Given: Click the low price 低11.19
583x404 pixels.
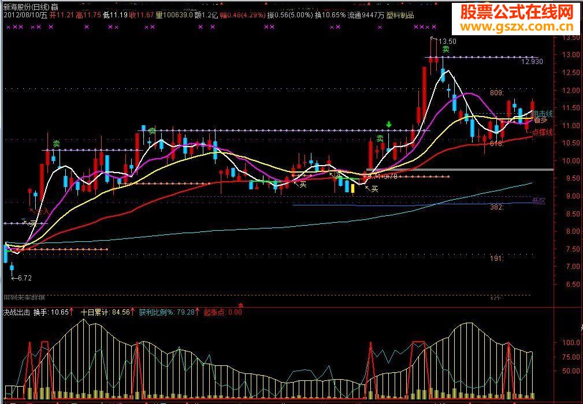Looking at the screenshot, I should click(x=115, y=15).
